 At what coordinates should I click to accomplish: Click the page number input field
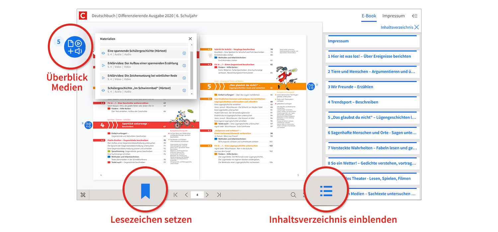point(197,195)
